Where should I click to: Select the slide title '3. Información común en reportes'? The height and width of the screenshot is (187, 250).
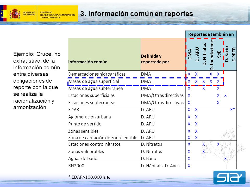pos(137,14)
